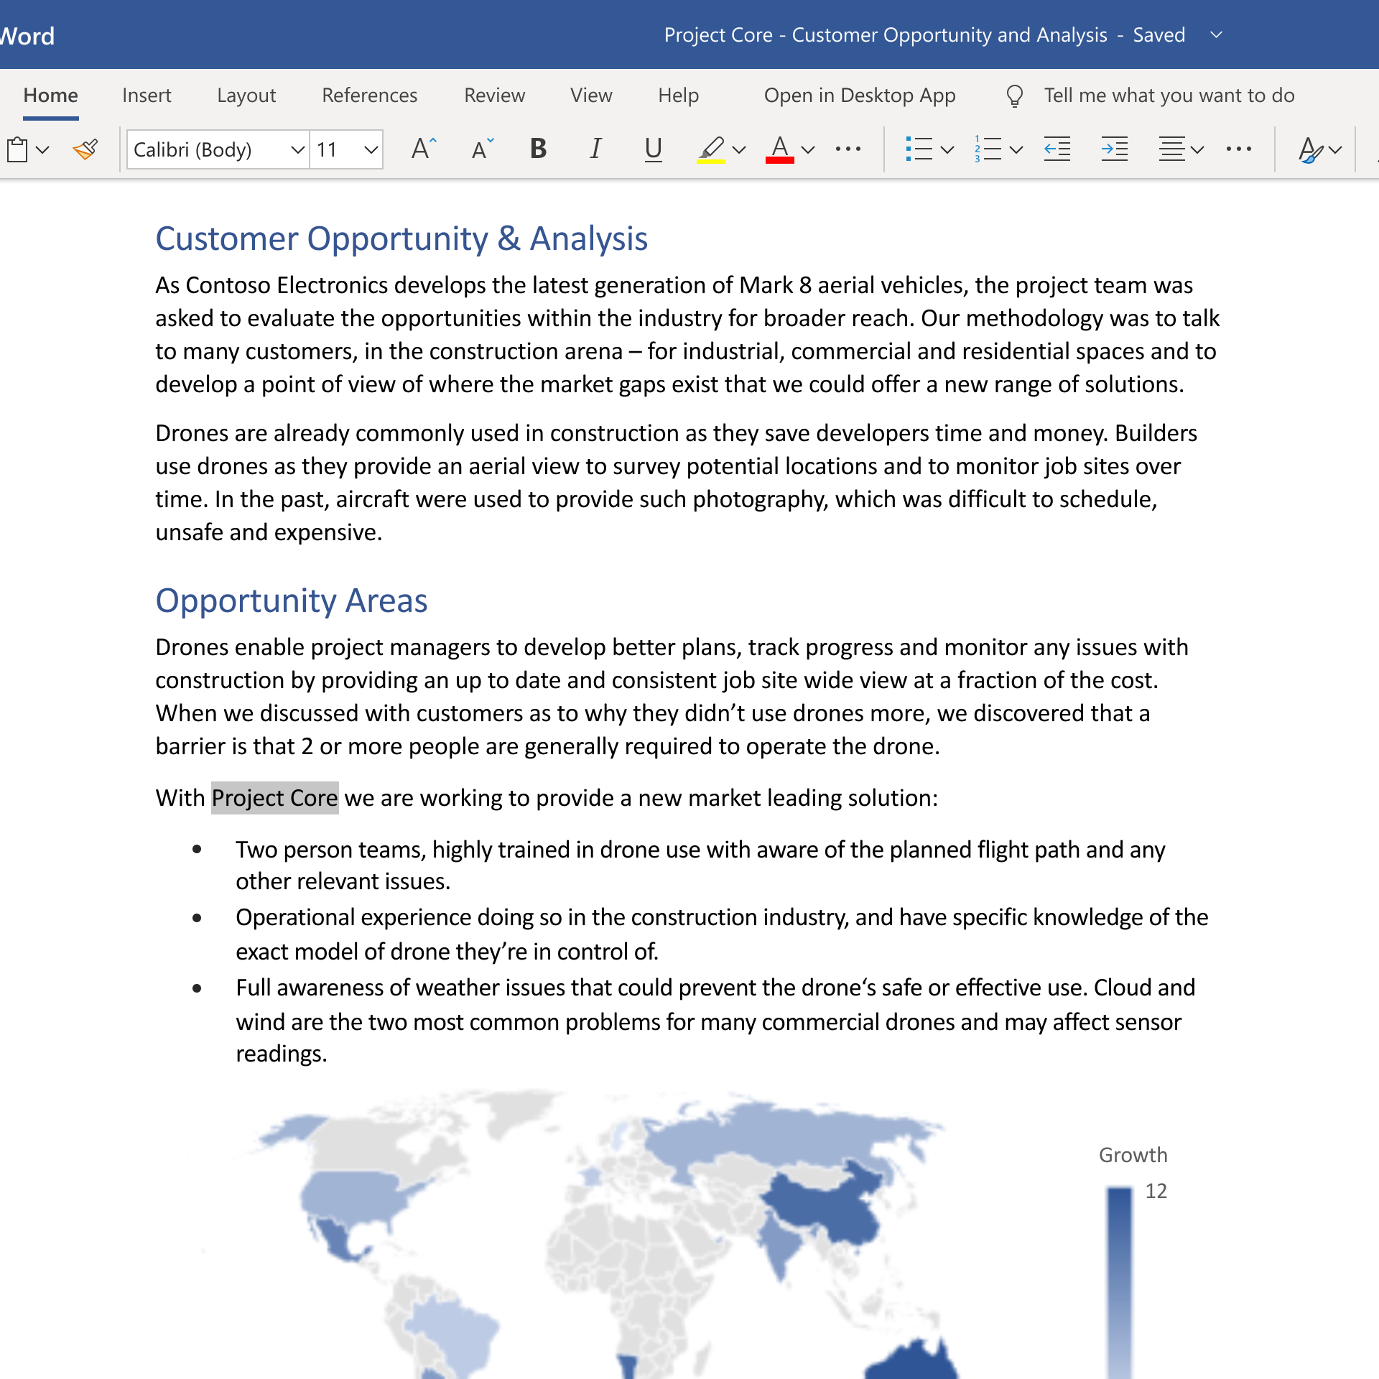Screen dimensions: 1379x1379
Task: Apply the red font color
Action: [780, 149]
